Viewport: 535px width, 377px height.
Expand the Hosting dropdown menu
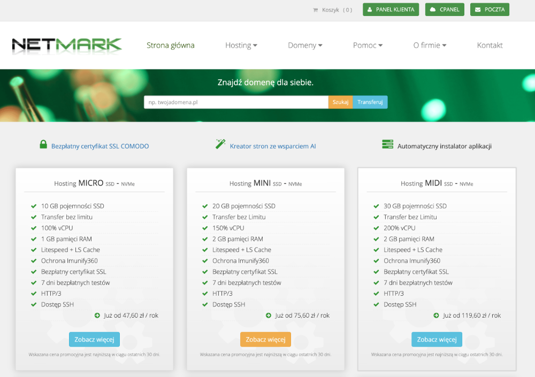click(x=241, y=45)
